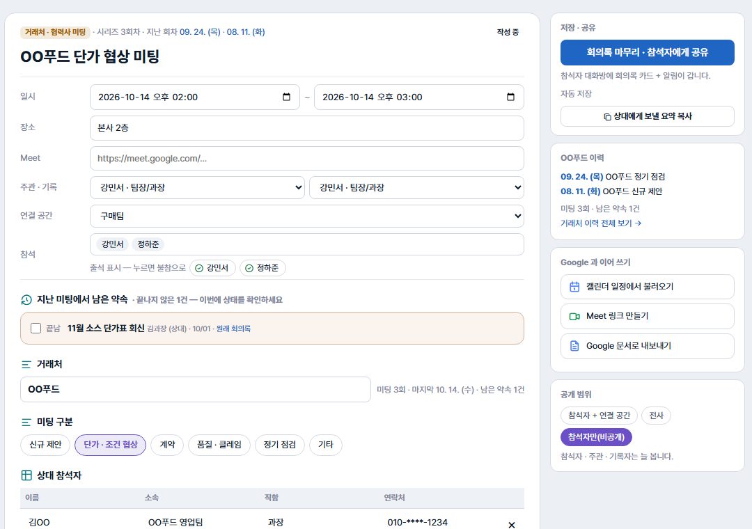The image size is (752, 529).
Task: Select 품질 · 클레임 meeting type
Action: 219,445
